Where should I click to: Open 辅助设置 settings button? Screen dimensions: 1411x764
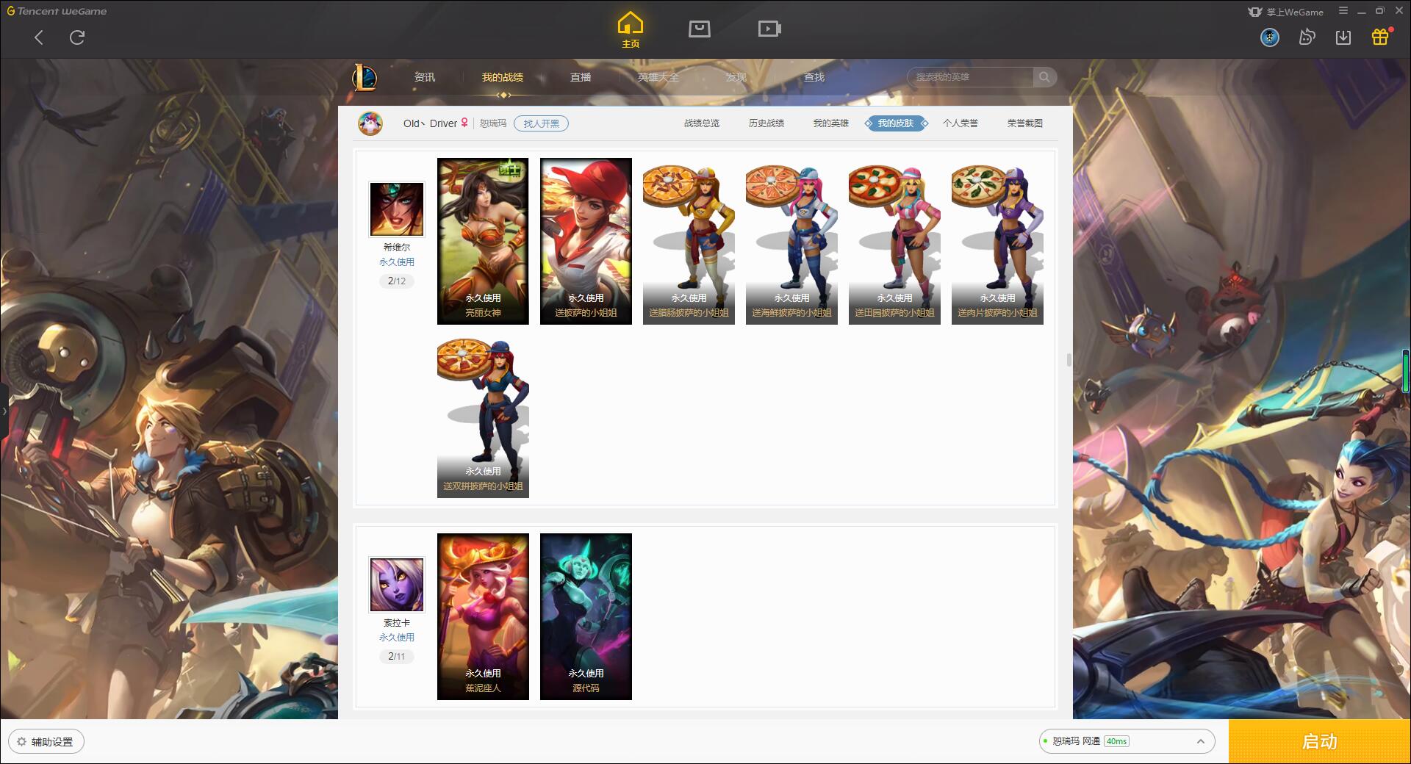46,742
